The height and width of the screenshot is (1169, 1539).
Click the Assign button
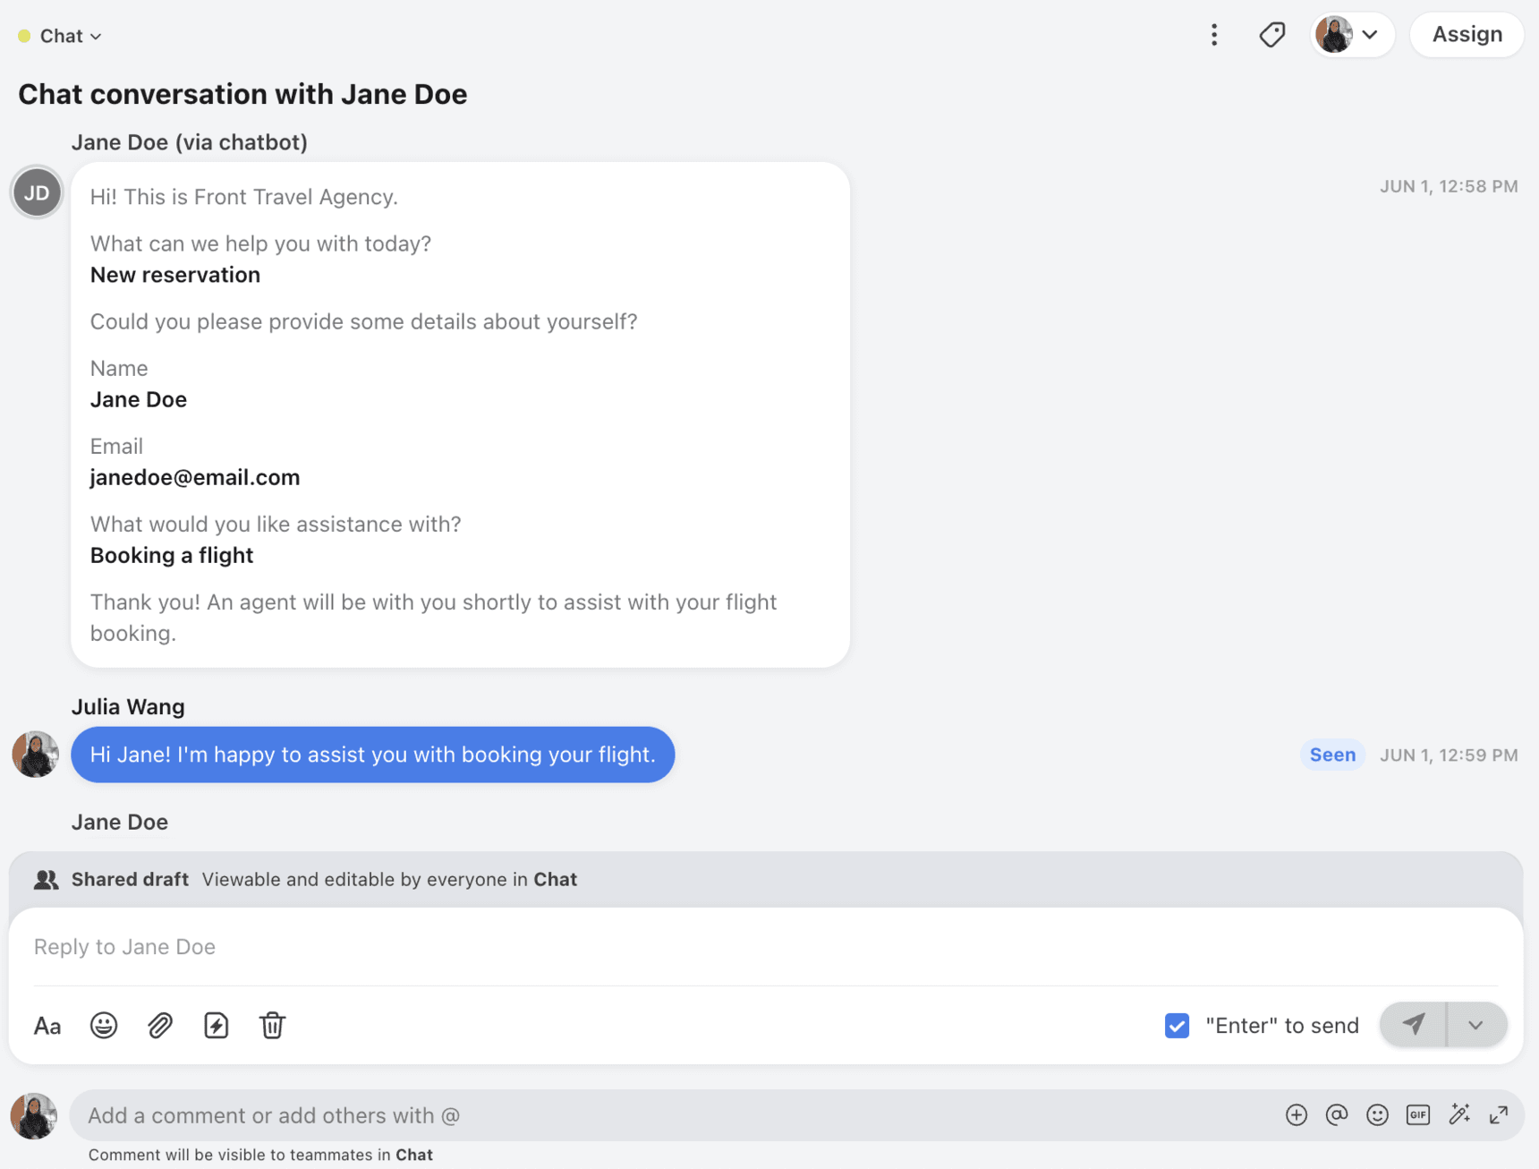1467,34
